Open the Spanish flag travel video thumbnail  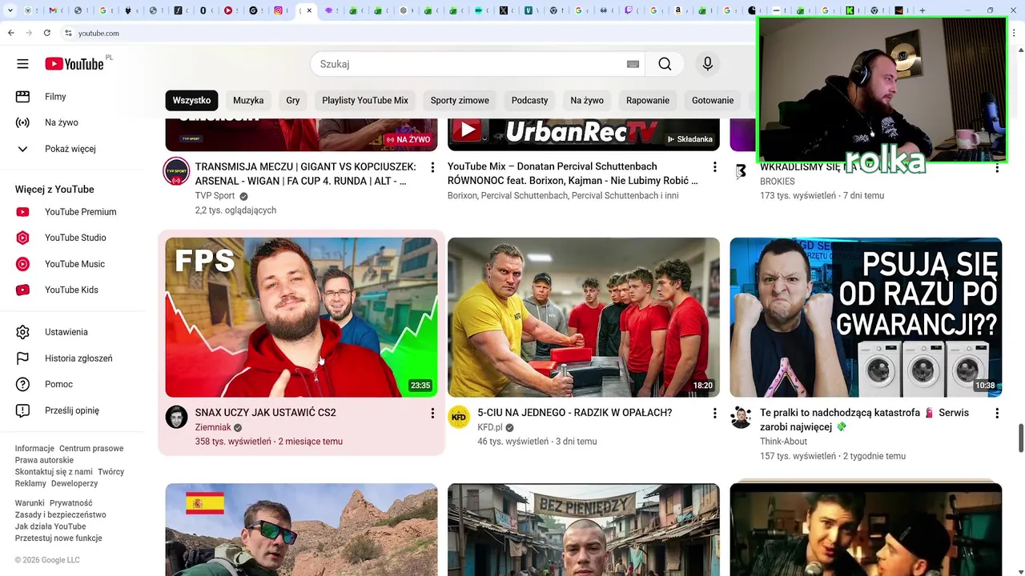301,530
